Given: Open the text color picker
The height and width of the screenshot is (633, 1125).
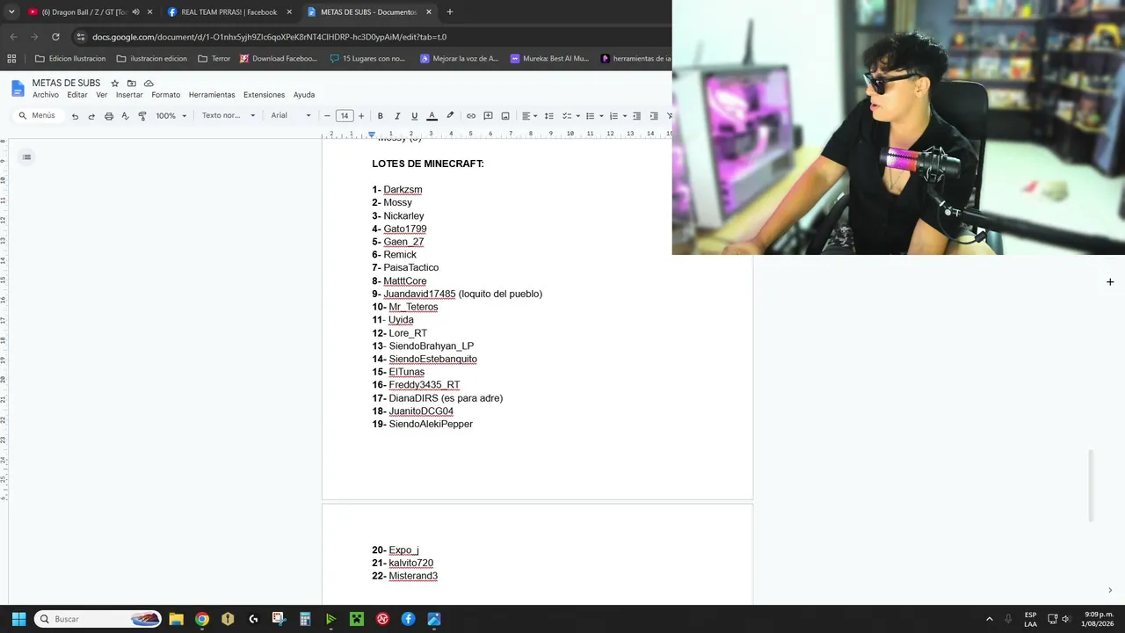Looking at the screenshot, I should (x=432, y=116).
